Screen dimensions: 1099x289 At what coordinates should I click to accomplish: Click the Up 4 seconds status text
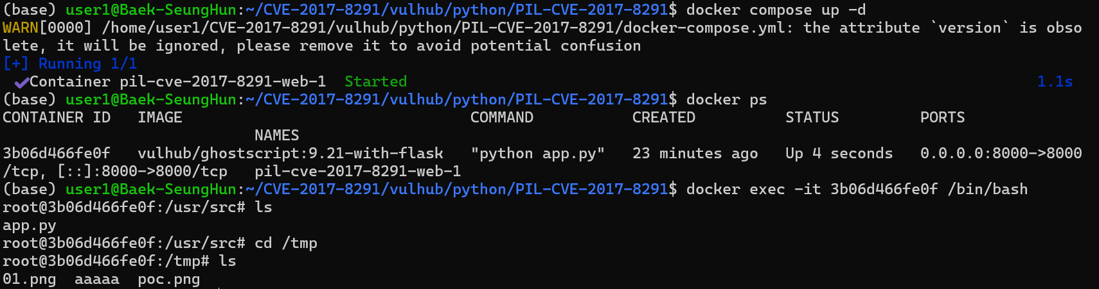(839, 154)
